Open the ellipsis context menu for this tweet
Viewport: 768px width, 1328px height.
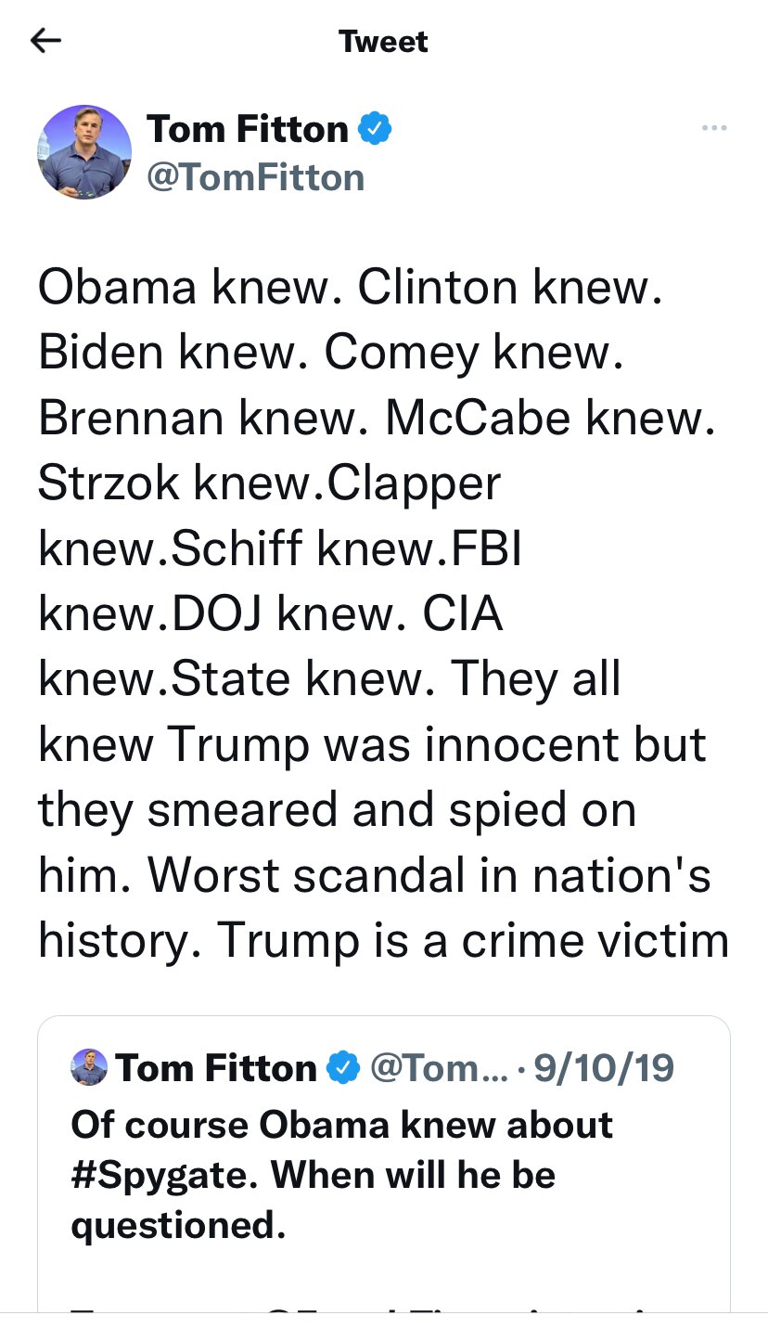(x=714, y=128)
